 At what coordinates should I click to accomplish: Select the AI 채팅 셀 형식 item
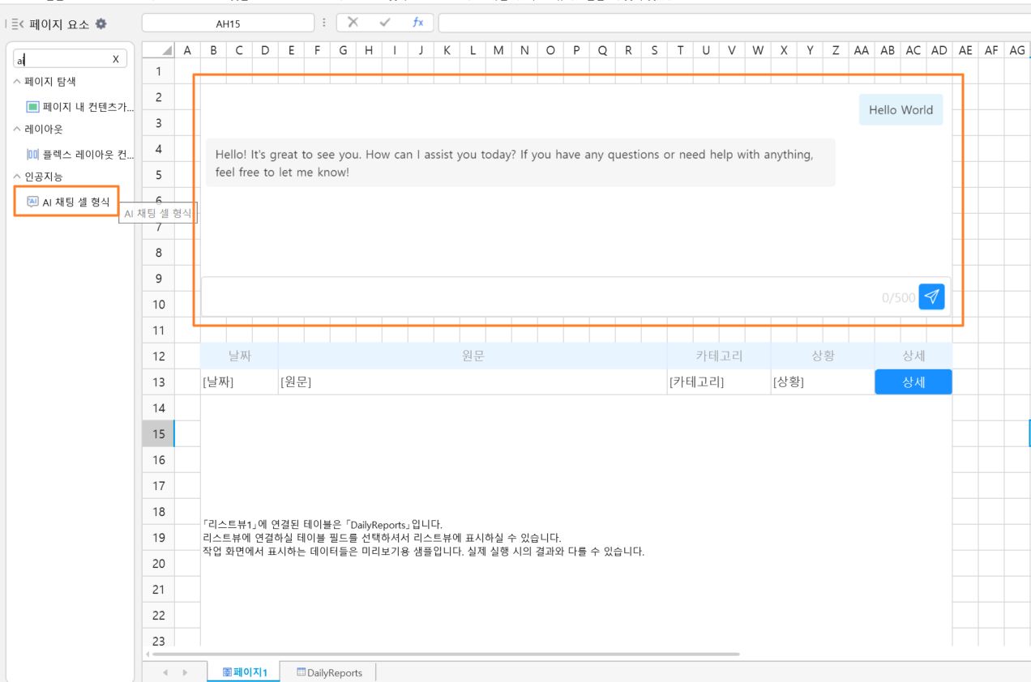(68, 202)
